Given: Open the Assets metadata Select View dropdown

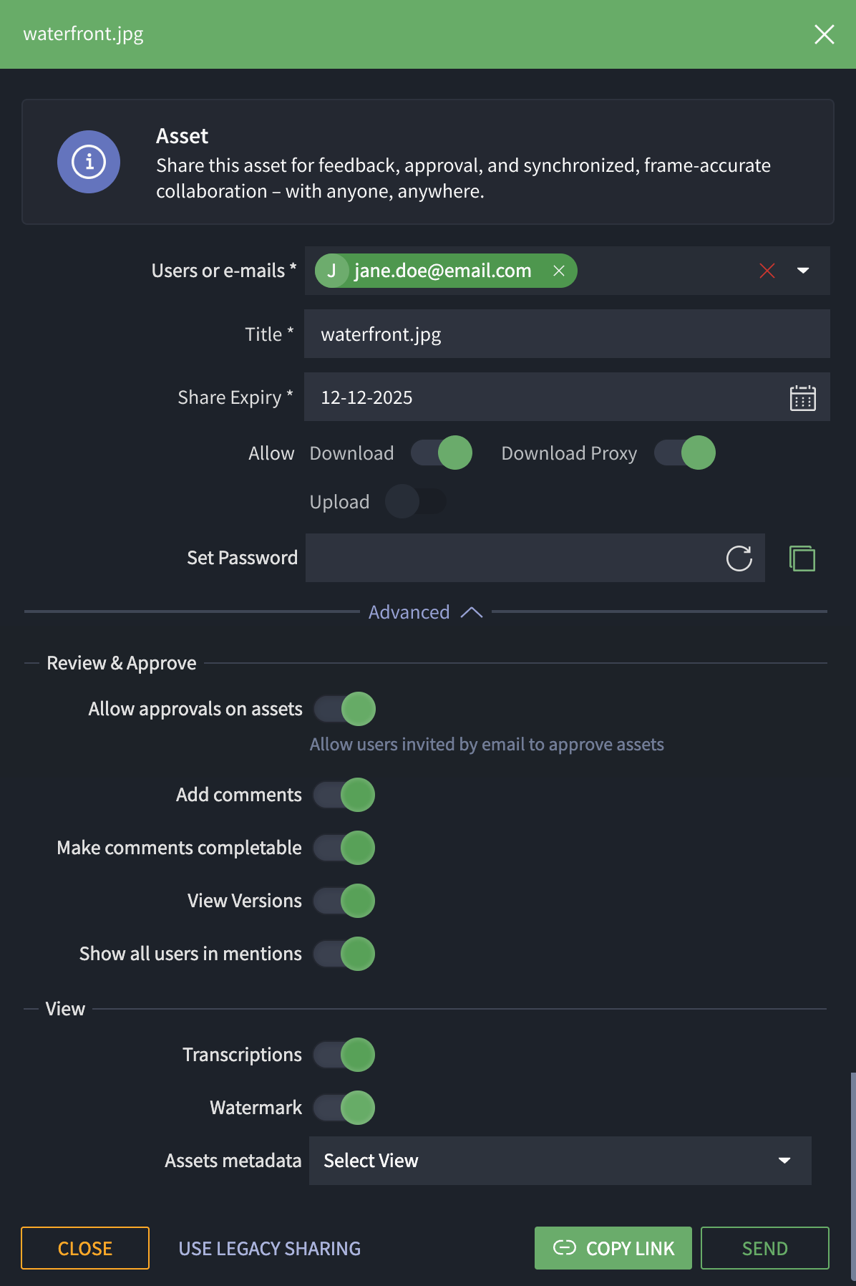Looking at the screenshot, I should click(560, 1161).
